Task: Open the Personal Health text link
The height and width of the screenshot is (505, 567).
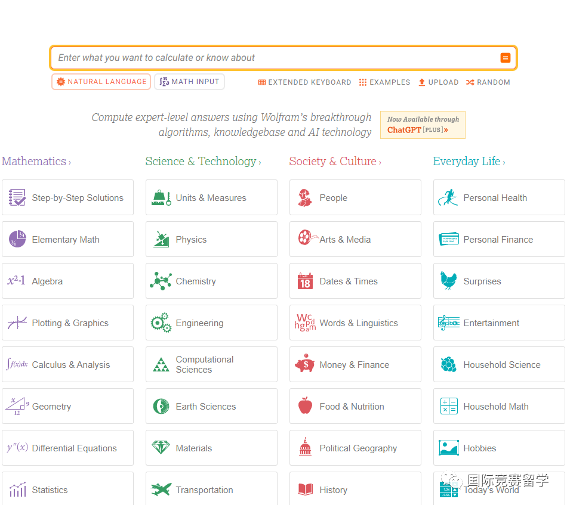Action: pyautogui.click(x=495, y=198)
